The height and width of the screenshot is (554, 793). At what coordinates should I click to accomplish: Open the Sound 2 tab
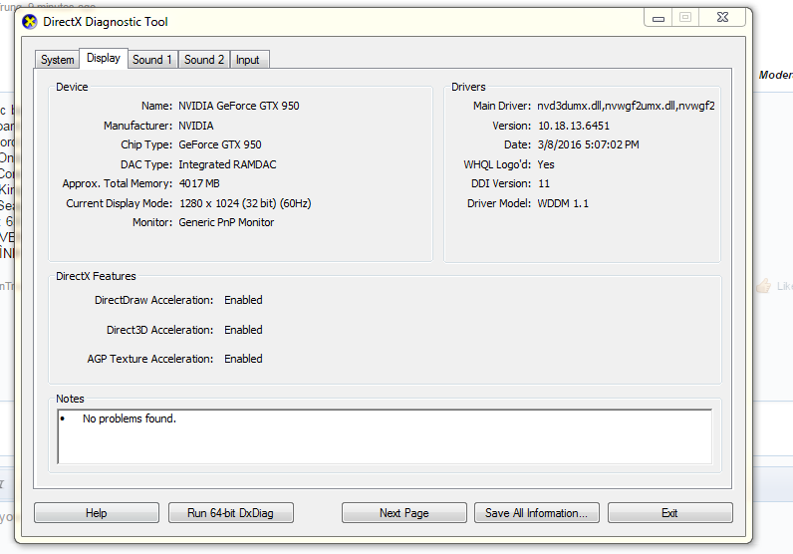204,60
